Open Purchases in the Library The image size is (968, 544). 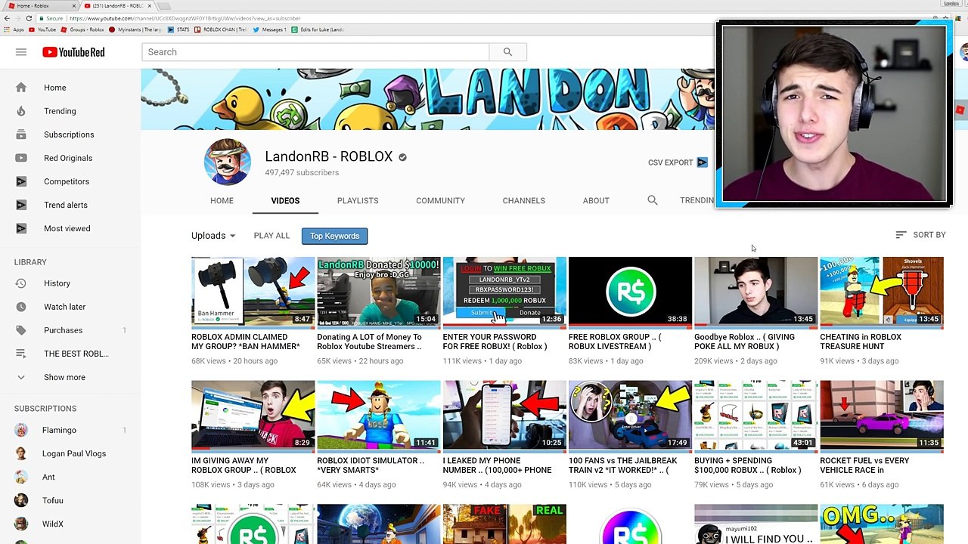pyautogui.click(x=70, y=330)
